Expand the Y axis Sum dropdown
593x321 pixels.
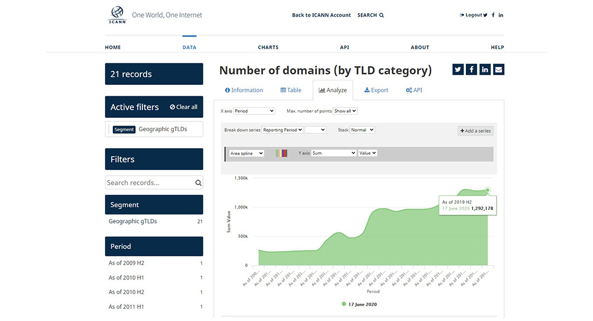tap(334, 153)
